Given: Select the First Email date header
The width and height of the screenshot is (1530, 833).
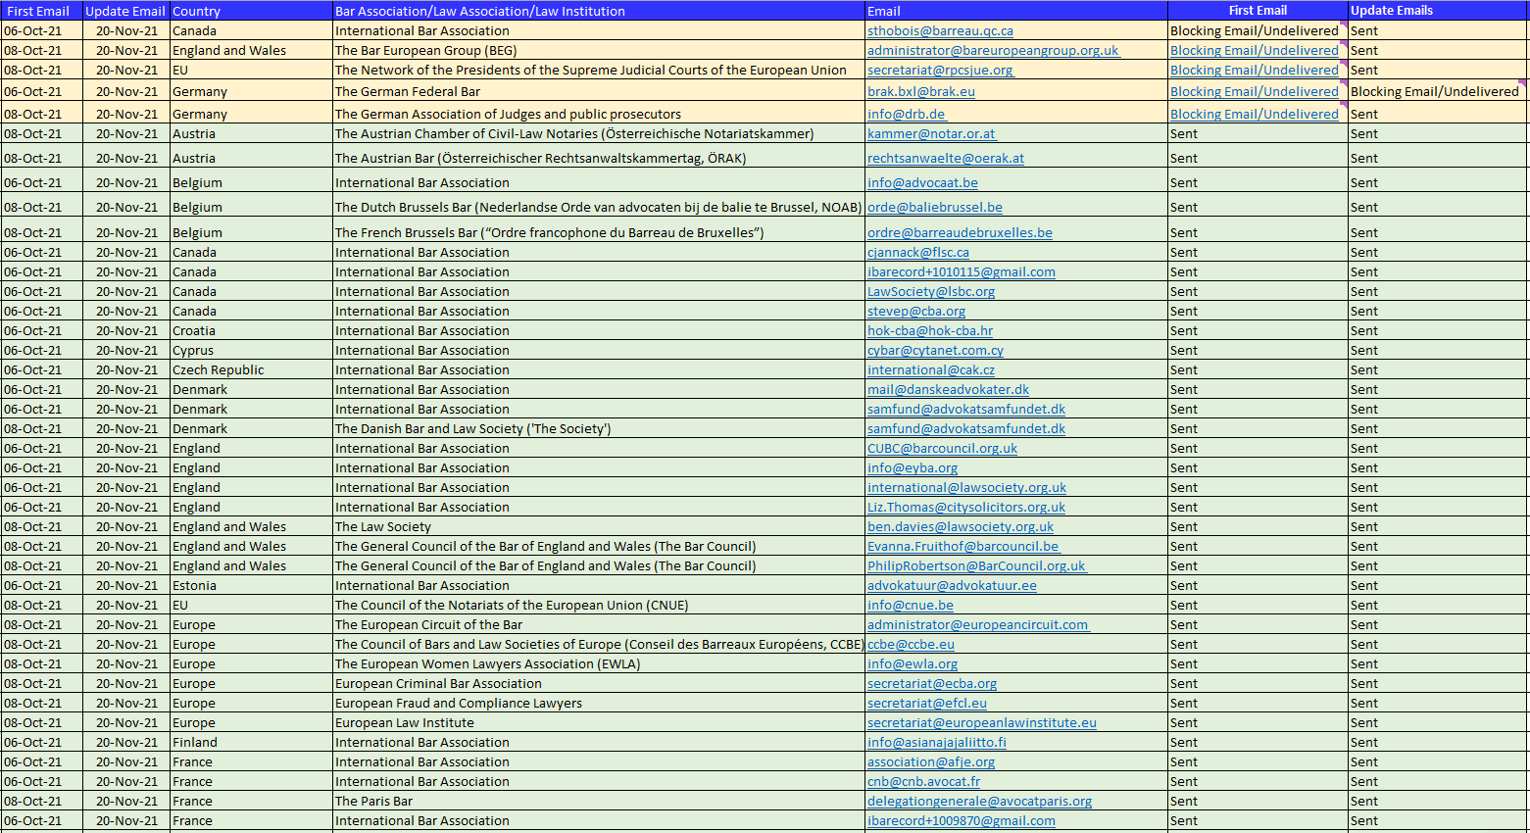Looking at the screenshot, I should [x=41, y=11].
